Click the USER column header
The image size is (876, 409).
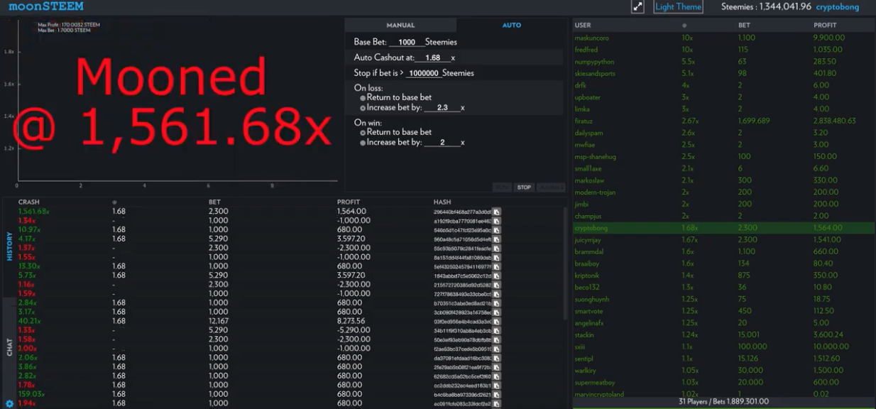583,25
